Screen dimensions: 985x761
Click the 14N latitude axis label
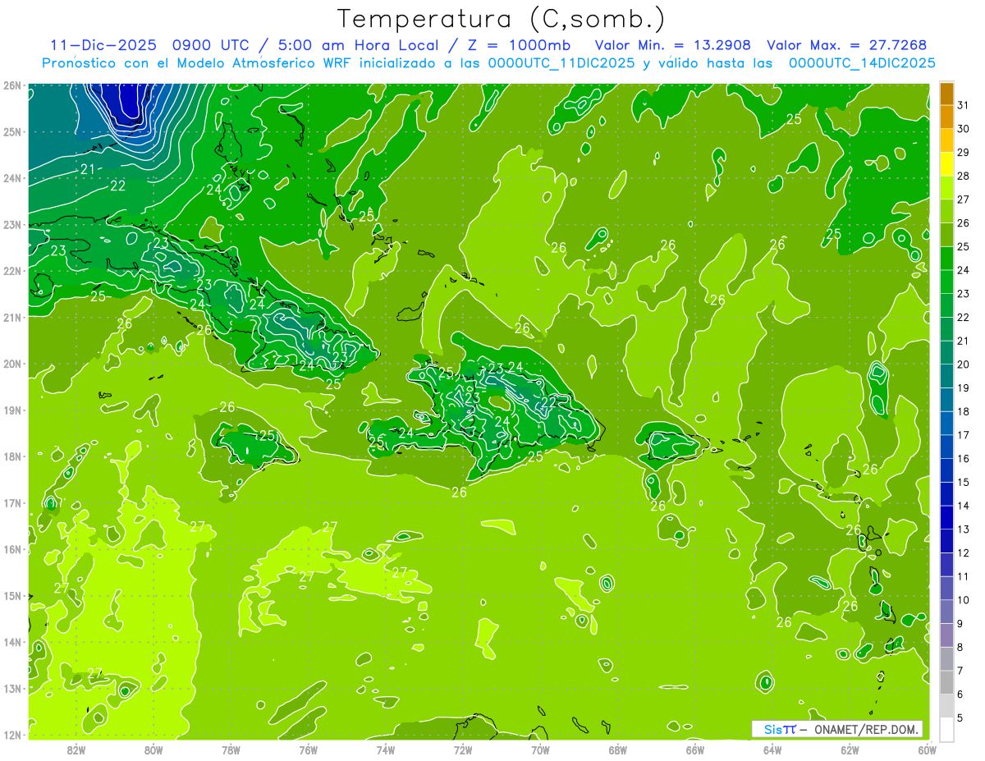(x=12, y=642)
